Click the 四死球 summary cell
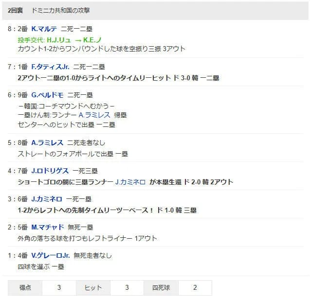This screenshot has height=301, width=310. [161, 287]
